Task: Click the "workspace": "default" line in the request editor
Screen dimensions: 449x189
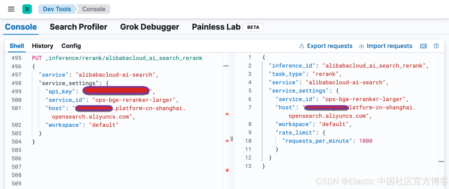Action: pyautogui.click(x=82, y=125)
